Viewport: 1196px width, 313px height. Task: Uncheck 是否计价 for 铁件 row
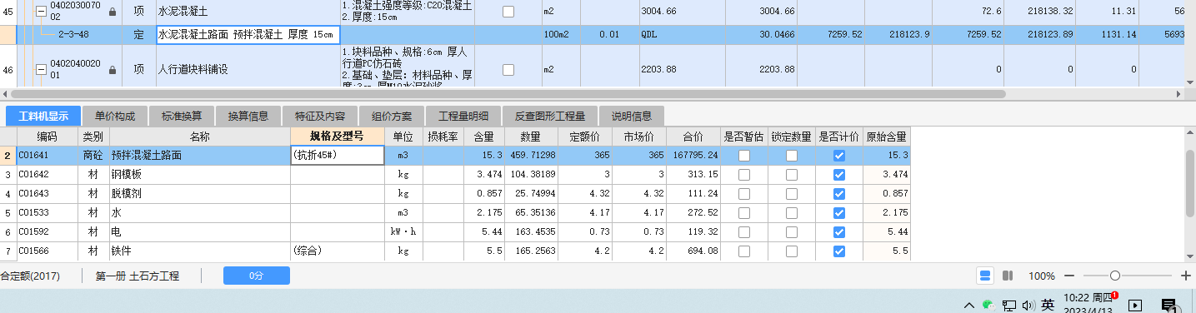pyautogui.click(x=839, y=251)
